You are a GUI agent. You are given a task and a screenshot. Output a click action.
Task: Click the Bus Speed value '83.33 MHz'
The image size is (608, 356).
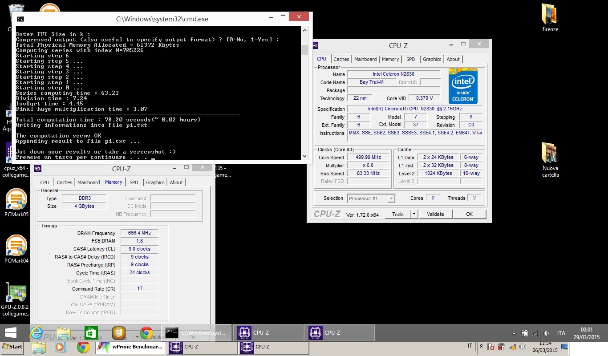pyautogui.click(x=368, y=174)
